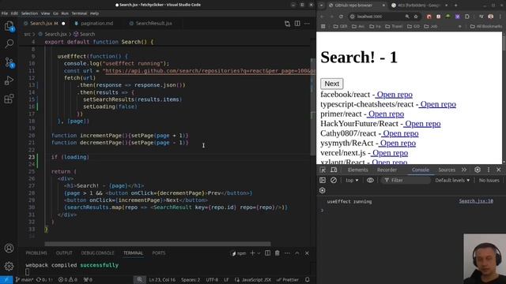Open the Chrome tab search dropdown
Image resolution: width=506 pixels, height=284 pixels.
[x=322, y=6]
